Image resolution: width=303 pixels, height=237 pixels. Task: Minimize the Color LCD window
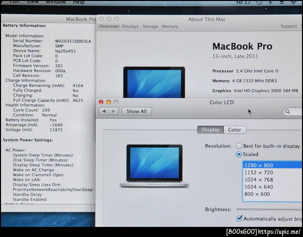coord(109,102)
